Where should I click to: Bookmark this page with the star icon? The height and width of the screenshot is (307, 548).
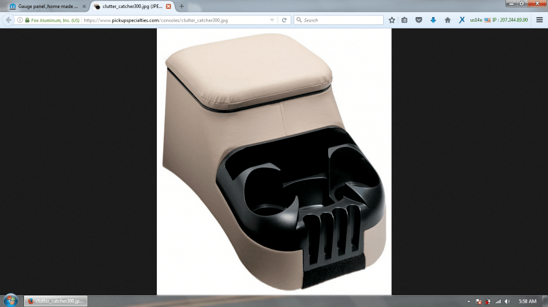tap(392, 20)
